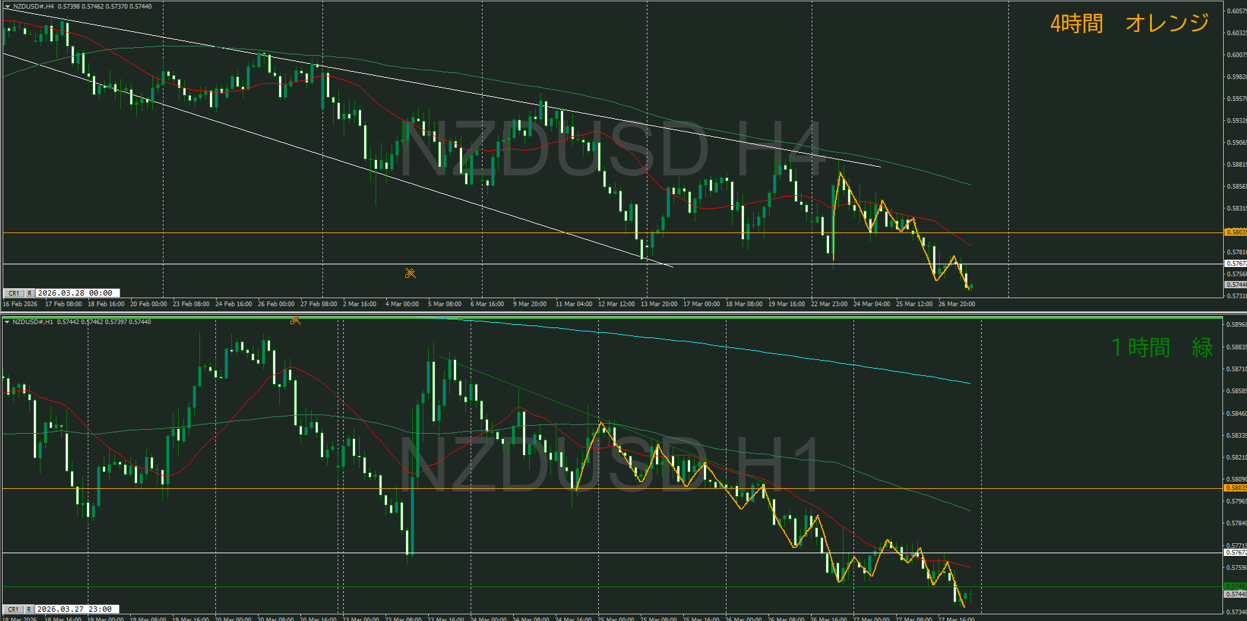Click the '4時間 オレンジ' text label
The width and height of the screenshot is (1247, 621).
tap(1129, 24)
